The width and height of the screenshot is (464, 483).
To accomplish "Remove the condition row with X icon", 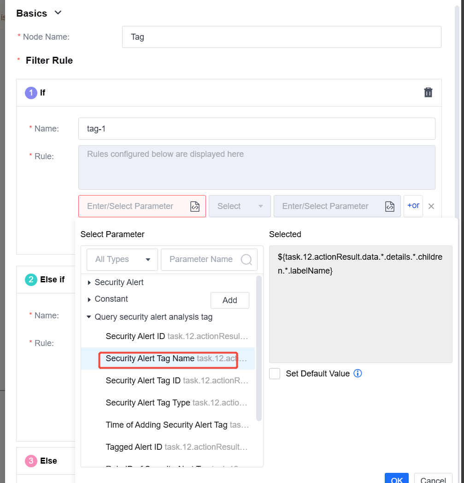I will click(x=431, y=206).
